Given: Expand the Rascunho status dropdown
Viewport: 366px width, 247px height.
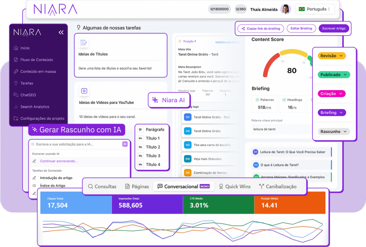Looking at the screenshot, I should click(334, 132).
